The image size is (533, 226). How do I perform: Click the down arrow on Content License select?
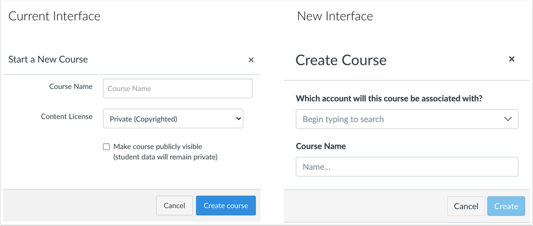click(x=238, y=119)
